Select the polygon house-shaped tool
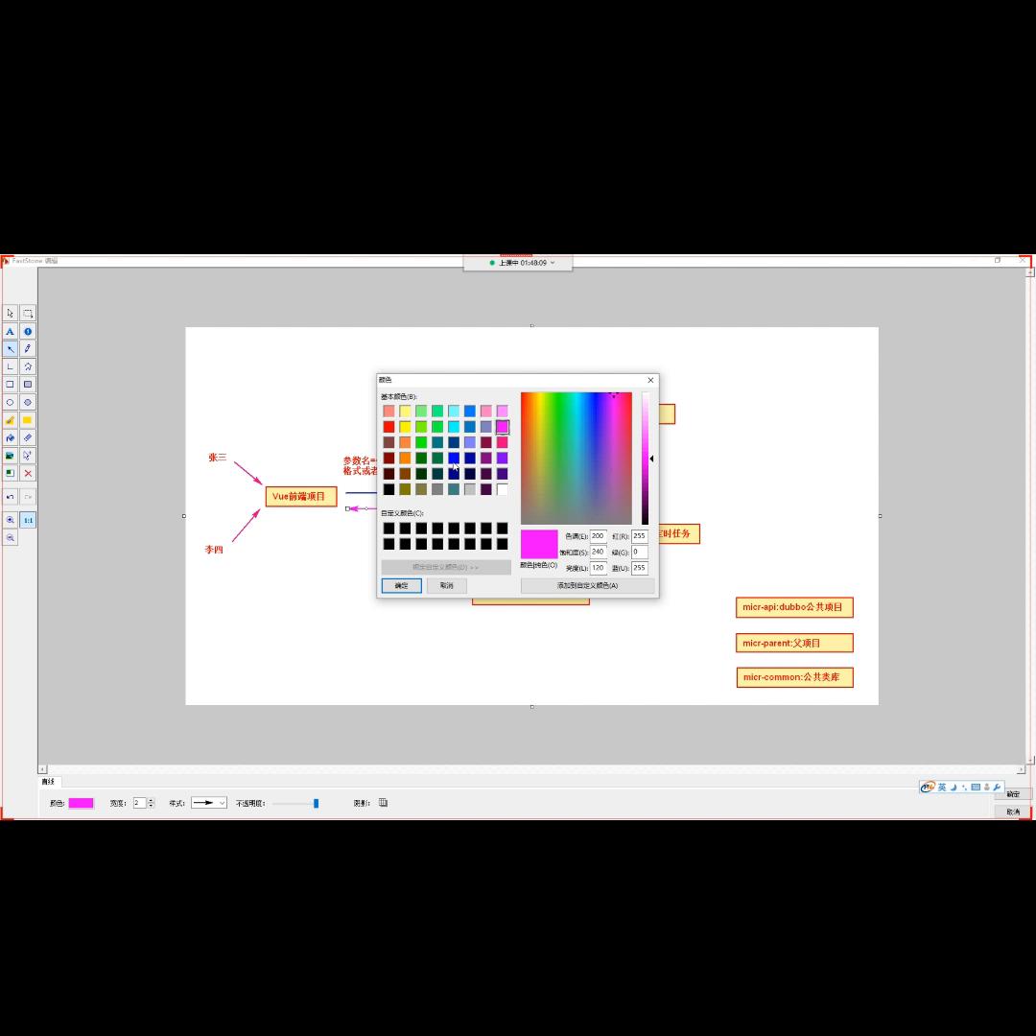Image resolution: width=1036 pixels, height=1036 pixels. tap(28, 366)
